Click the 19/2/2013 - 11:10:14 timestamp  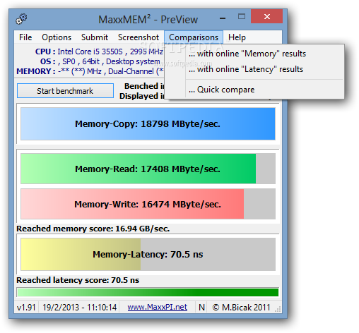tap(80, 308)
